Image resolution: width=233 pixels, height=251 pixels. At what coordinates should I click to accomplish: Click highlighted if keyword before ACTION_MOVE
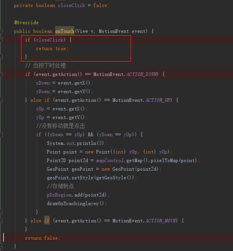pos(47,221)
